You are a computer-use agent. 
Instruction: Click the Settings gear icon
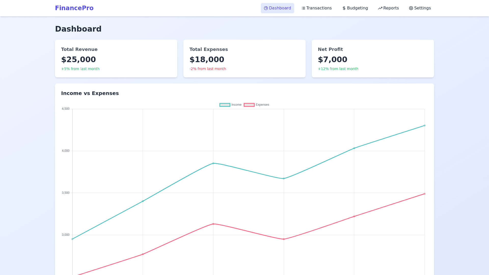click(411, 8)
